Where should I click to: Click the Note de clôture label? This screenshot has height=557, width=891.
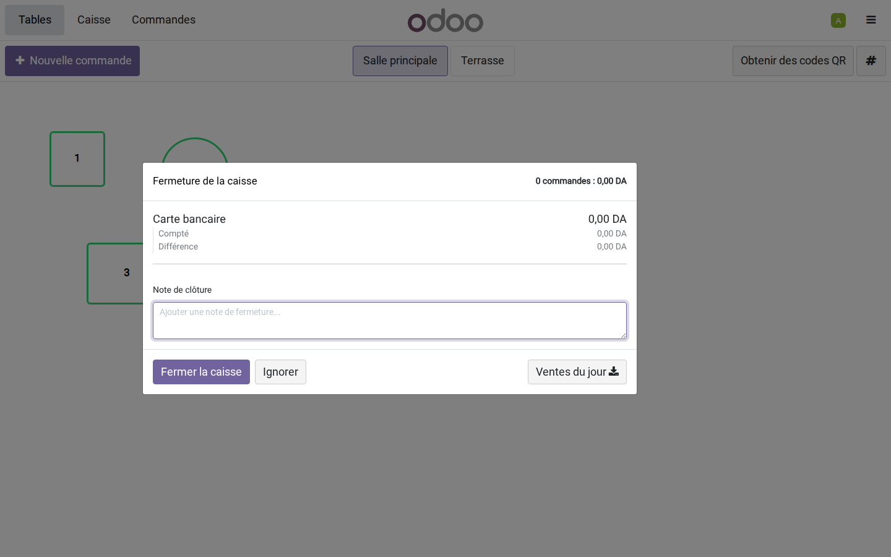(x=182, y=290)
